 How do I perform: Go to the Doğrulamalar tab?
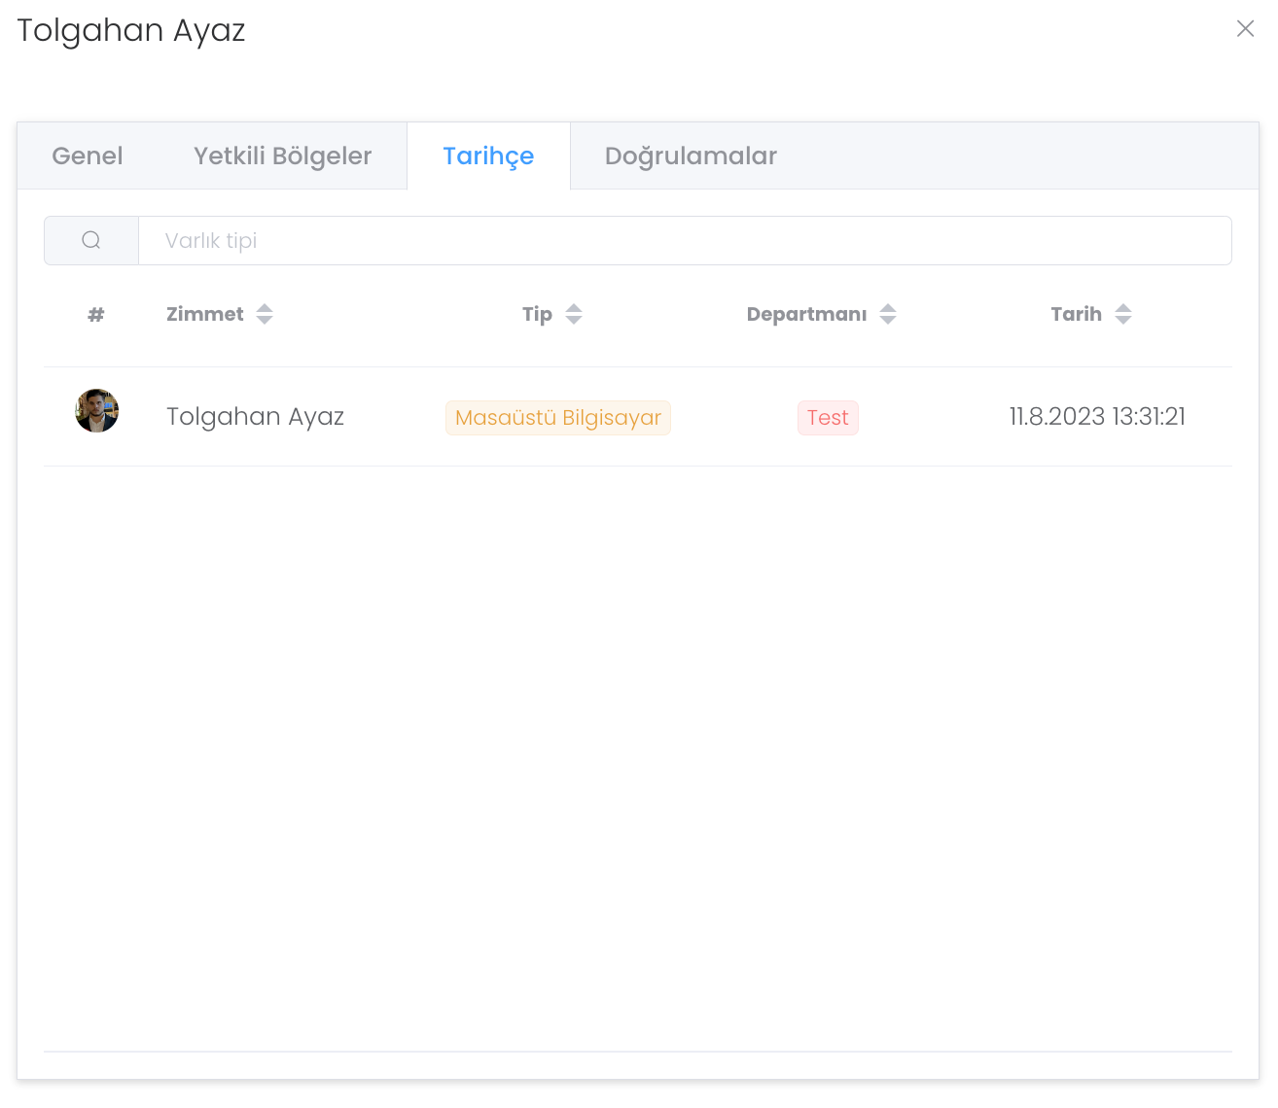pos(691,156)
